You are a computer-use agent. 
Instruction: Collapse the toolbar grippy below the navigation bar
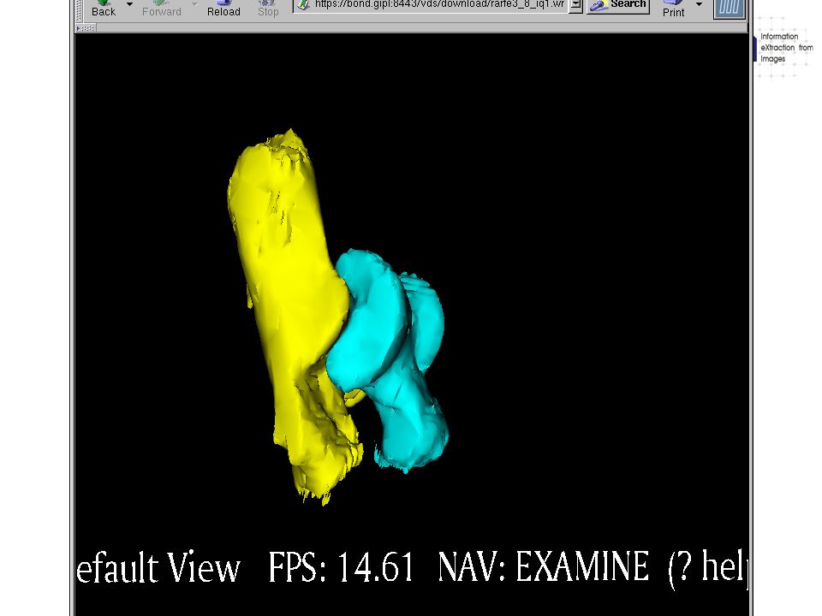(x=86, y=28)
